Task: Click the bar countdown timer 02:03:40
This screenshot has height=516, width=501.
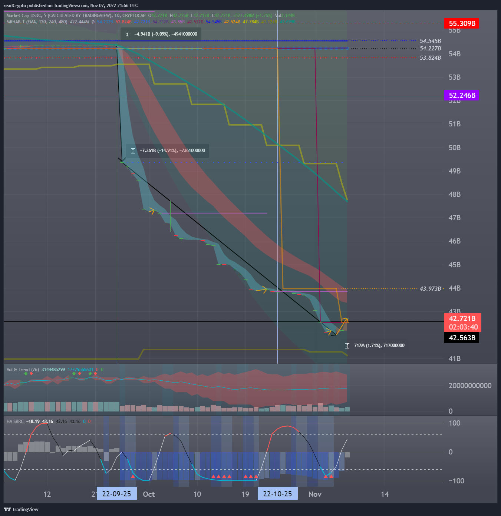Action: coord(462,327)
